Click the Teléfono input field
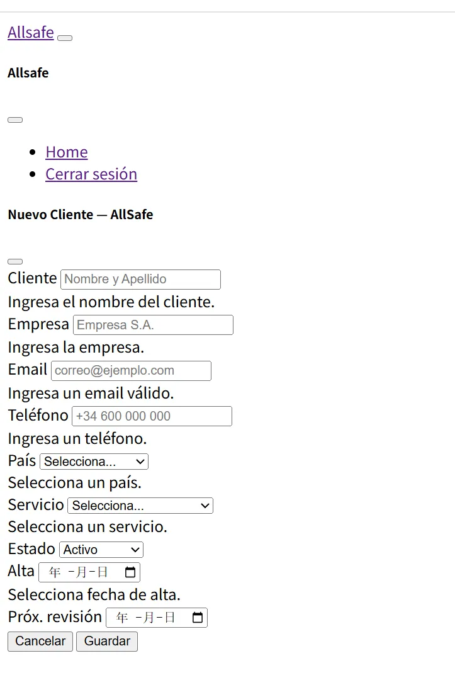Image resolution: width=455 pixels, height=697 pixels. (152, 416)
